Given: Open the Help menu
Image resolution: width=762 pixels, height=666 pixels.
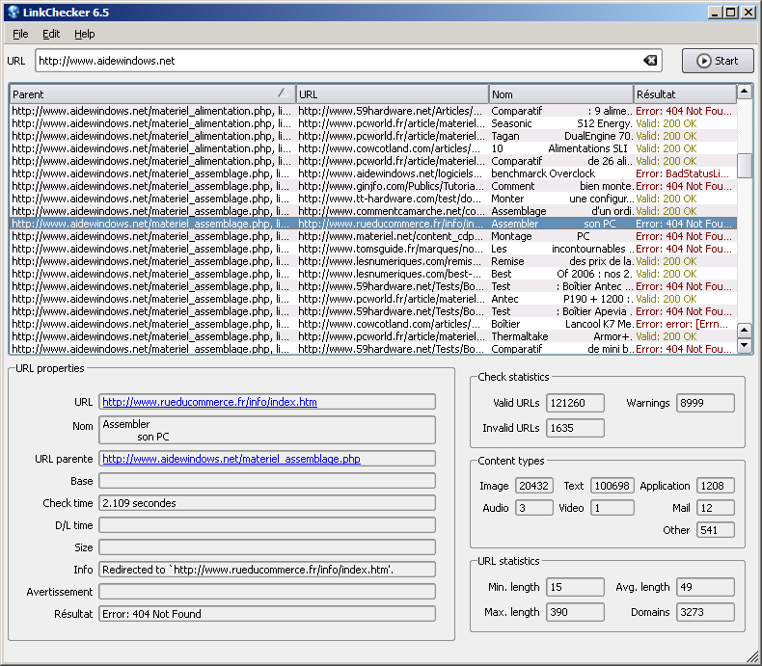Looking at the screenshot, I should (x=85, y=34).
